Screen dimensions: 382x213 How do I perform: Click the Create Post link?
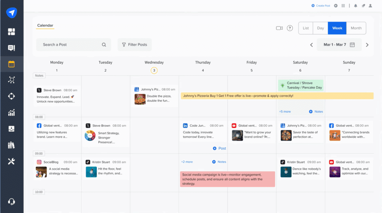tap(321, 6)
